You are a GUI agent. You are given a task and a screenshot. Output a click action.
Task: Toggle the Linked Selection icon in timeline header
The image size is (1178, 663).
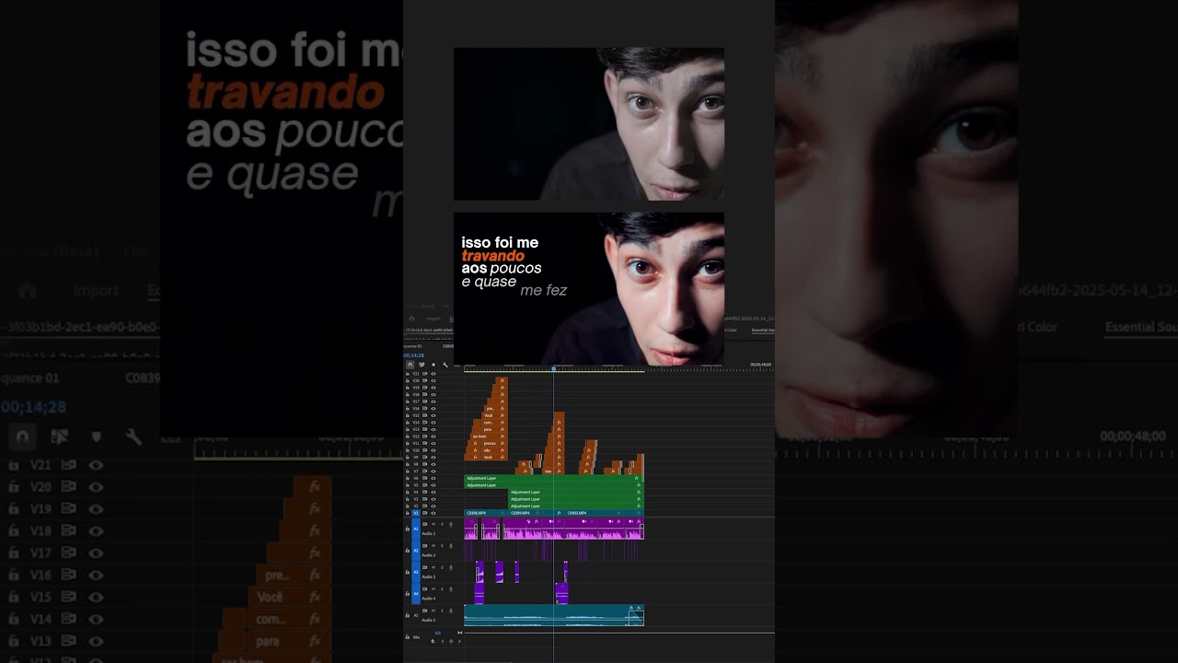(422, 365)
